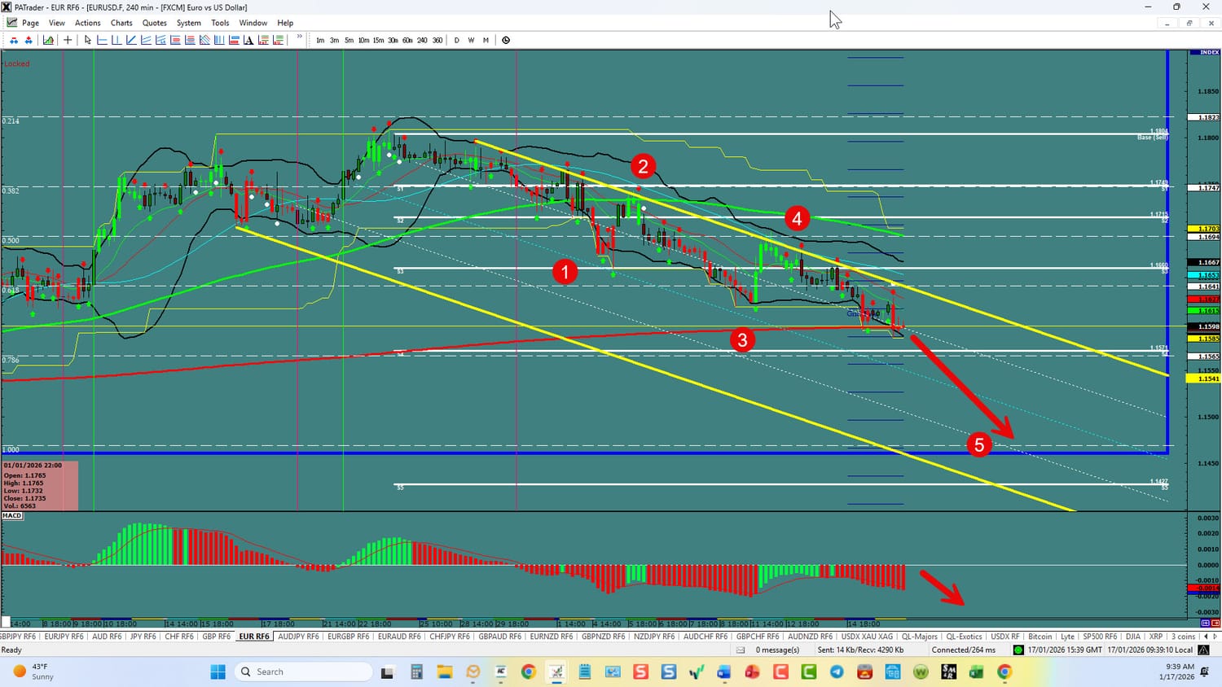Open the Charts menu
This screenshot has width=1222, height=687.
(121, 23)
